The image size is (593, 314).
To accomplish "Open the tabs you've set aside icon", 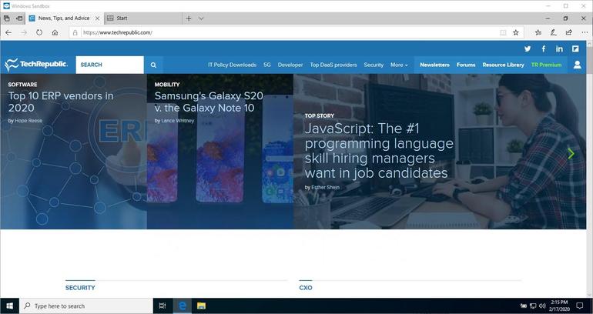I will coord(6,18).
